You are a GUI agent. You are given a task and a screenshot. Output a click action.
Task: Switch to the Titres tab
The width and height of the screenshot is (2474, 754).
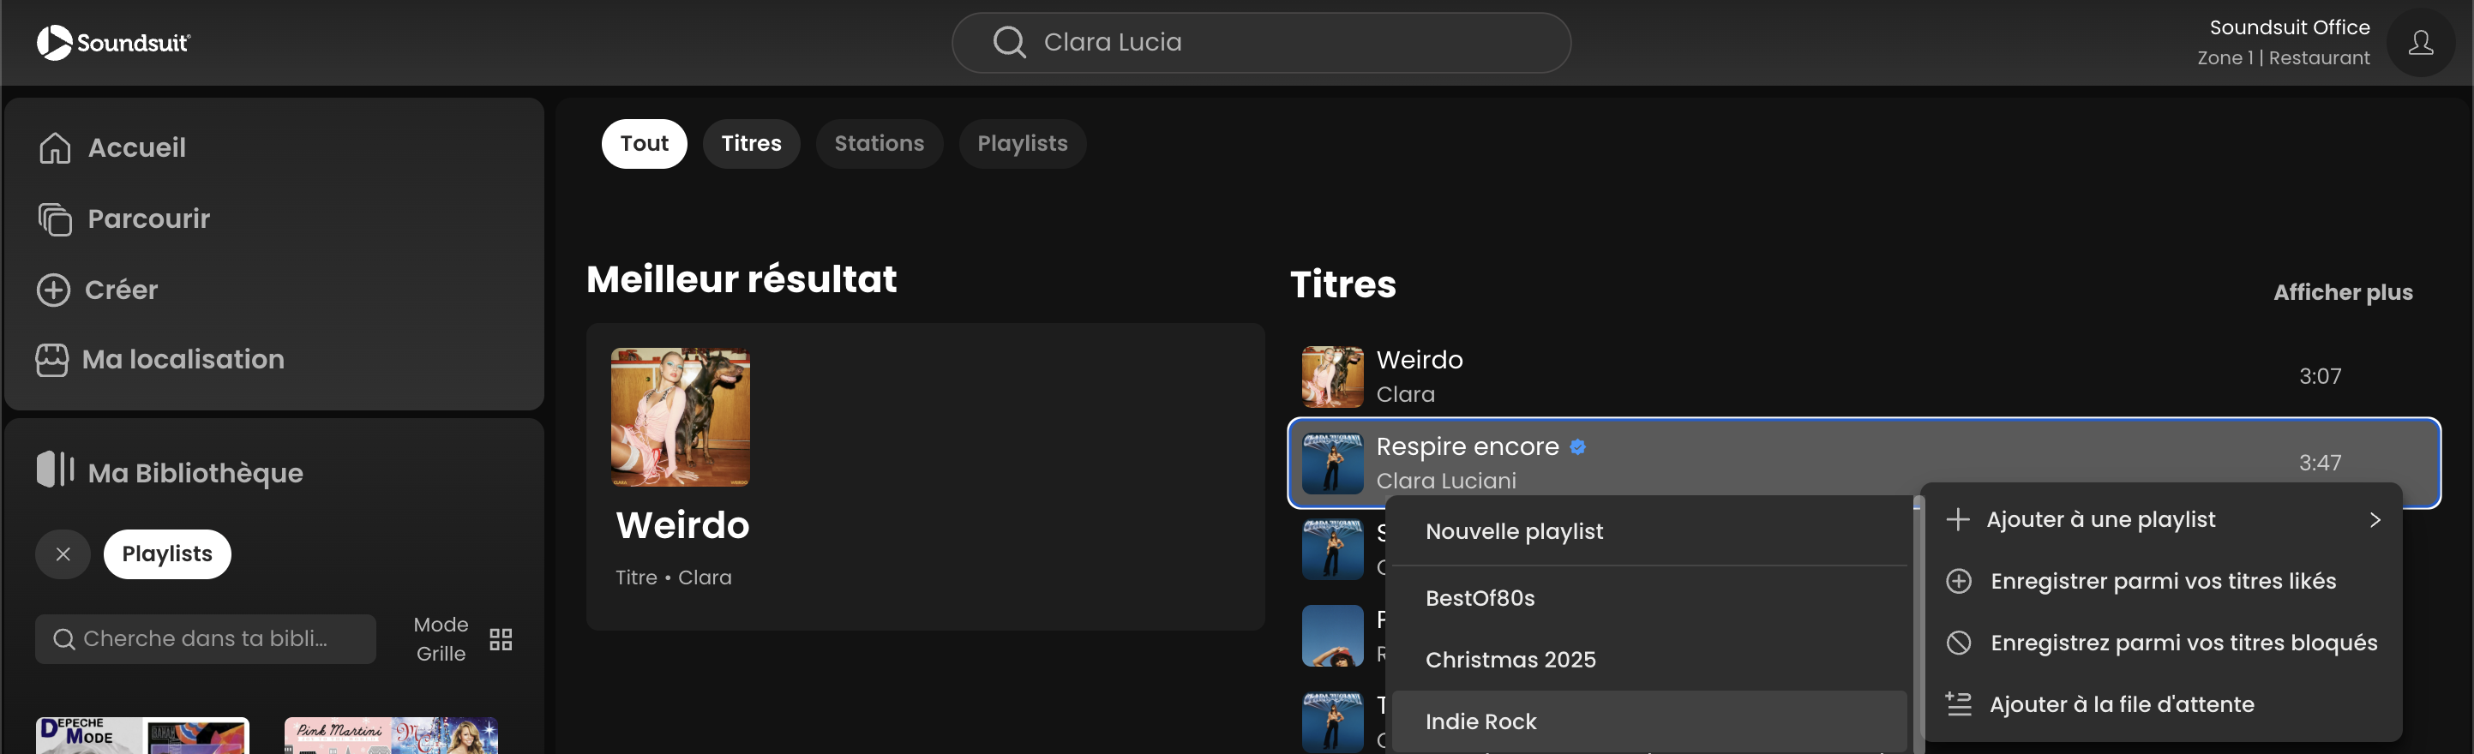click(x=751, y=144)
